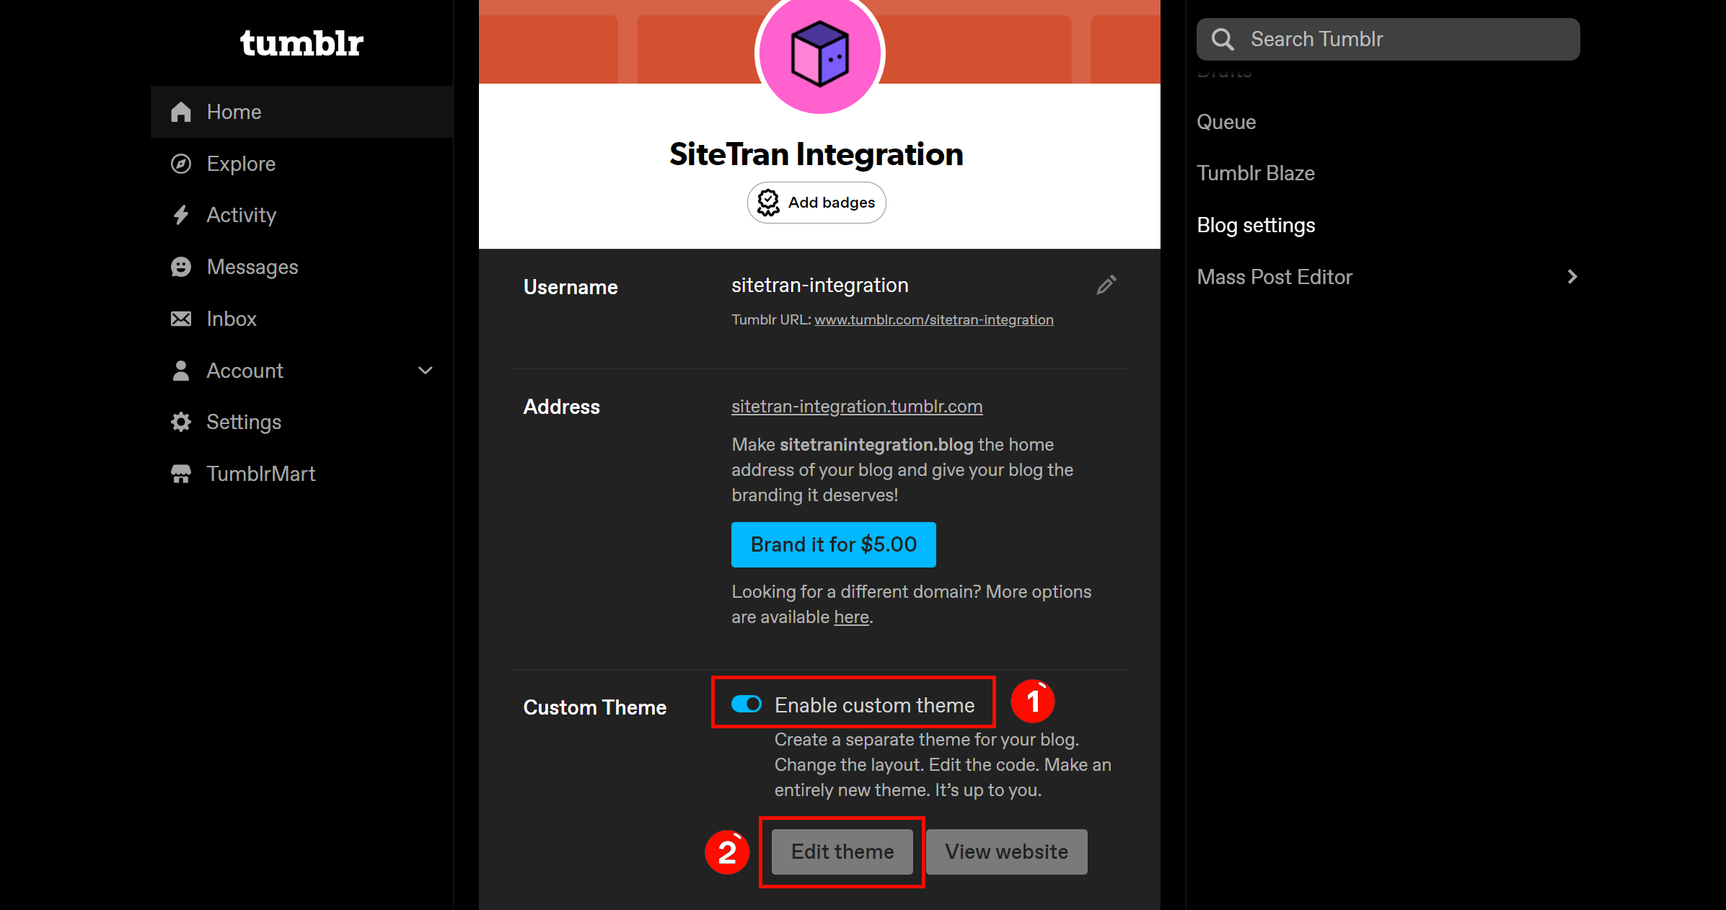Click the 'here' domain options link
The height and width of the screenshot is (910, 1726).
pos(851,617)
